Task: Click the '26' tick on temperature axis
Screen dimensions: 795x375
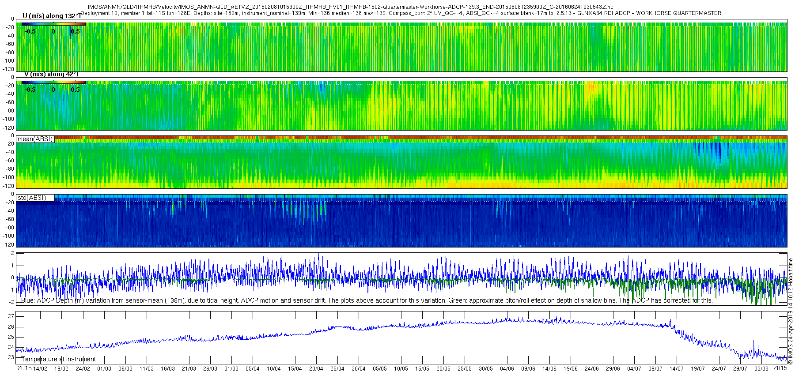Action: [11, 327]
